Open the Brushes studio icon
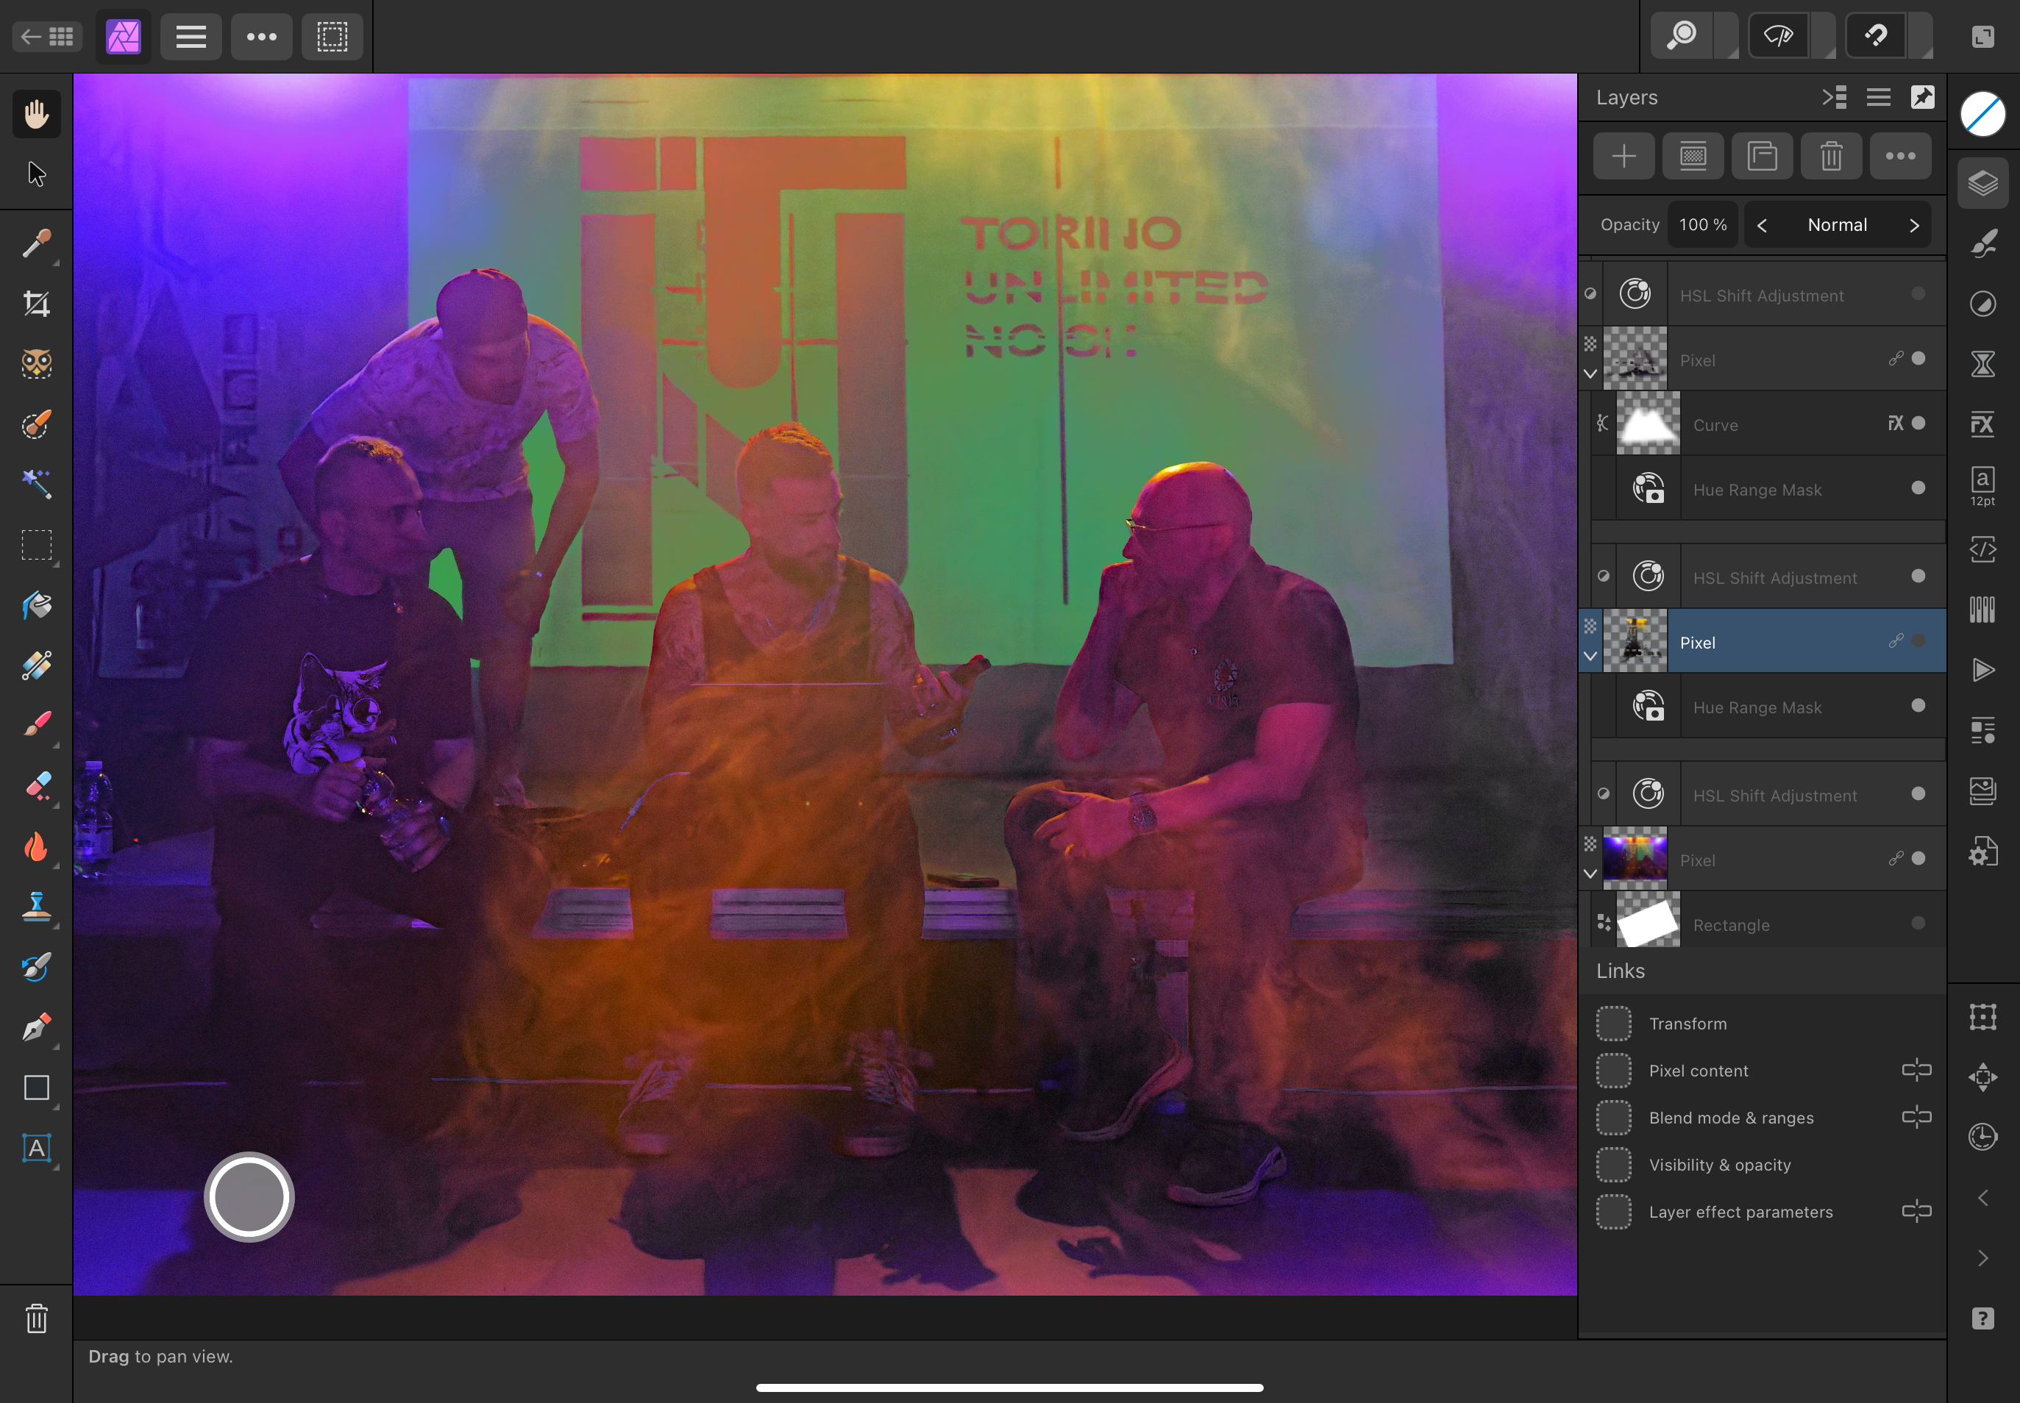This screenshot has height=1403, width=2020. click(x=1982, y=243)
